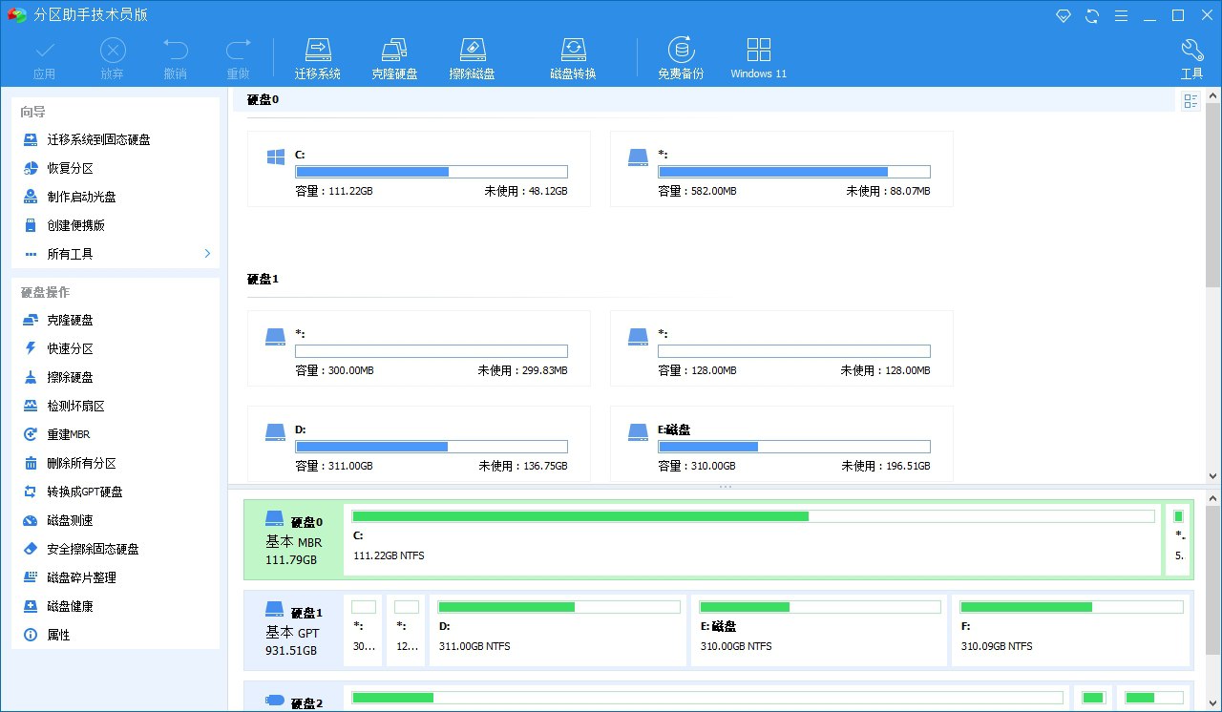Open the 磁盘转换 (Disk Convert) tool

click(574, 54)
